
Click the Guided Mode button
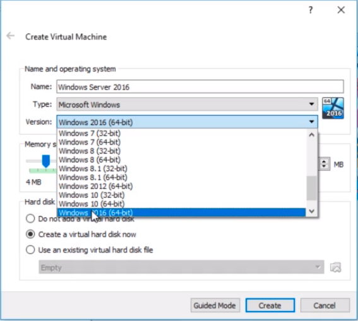tap(215, 305)
